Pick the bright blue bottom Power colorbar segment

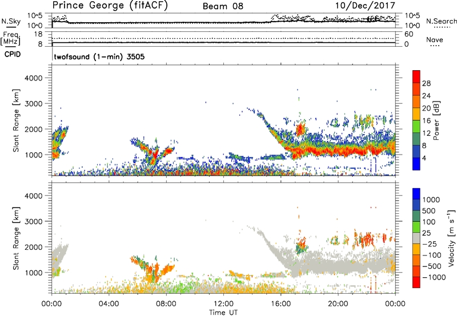[416, 164]
